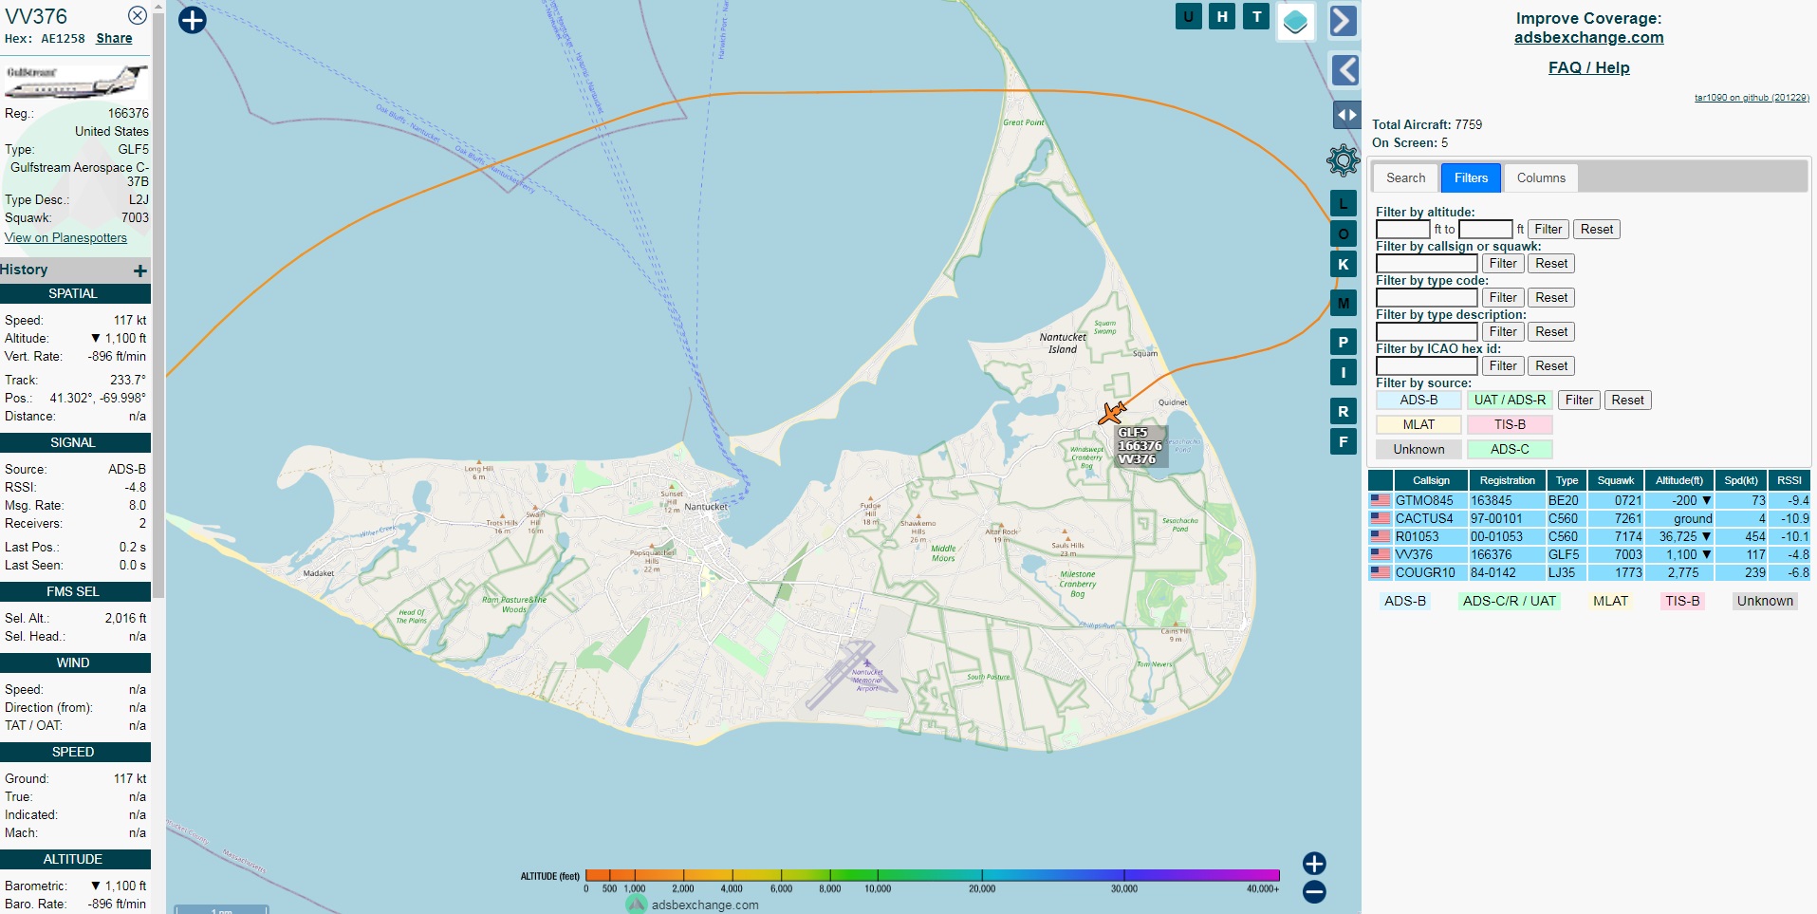Image resolution: width=1817 pixels, height=914 pixels.
Task: Select the orange aircraft icon on map
Action: click(1112, 413)
